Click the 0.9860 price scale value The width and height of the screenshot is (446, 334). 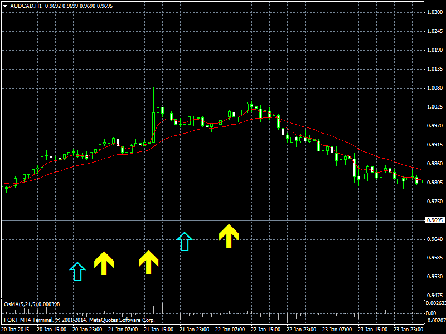click(x=435, y=164)
